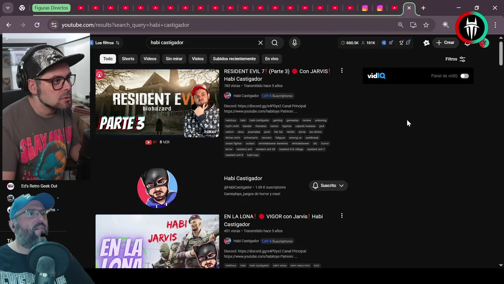Select the Subidos recientemente filter chip
The width and height of the screenshot is (504, 284).
pos(234,59)
